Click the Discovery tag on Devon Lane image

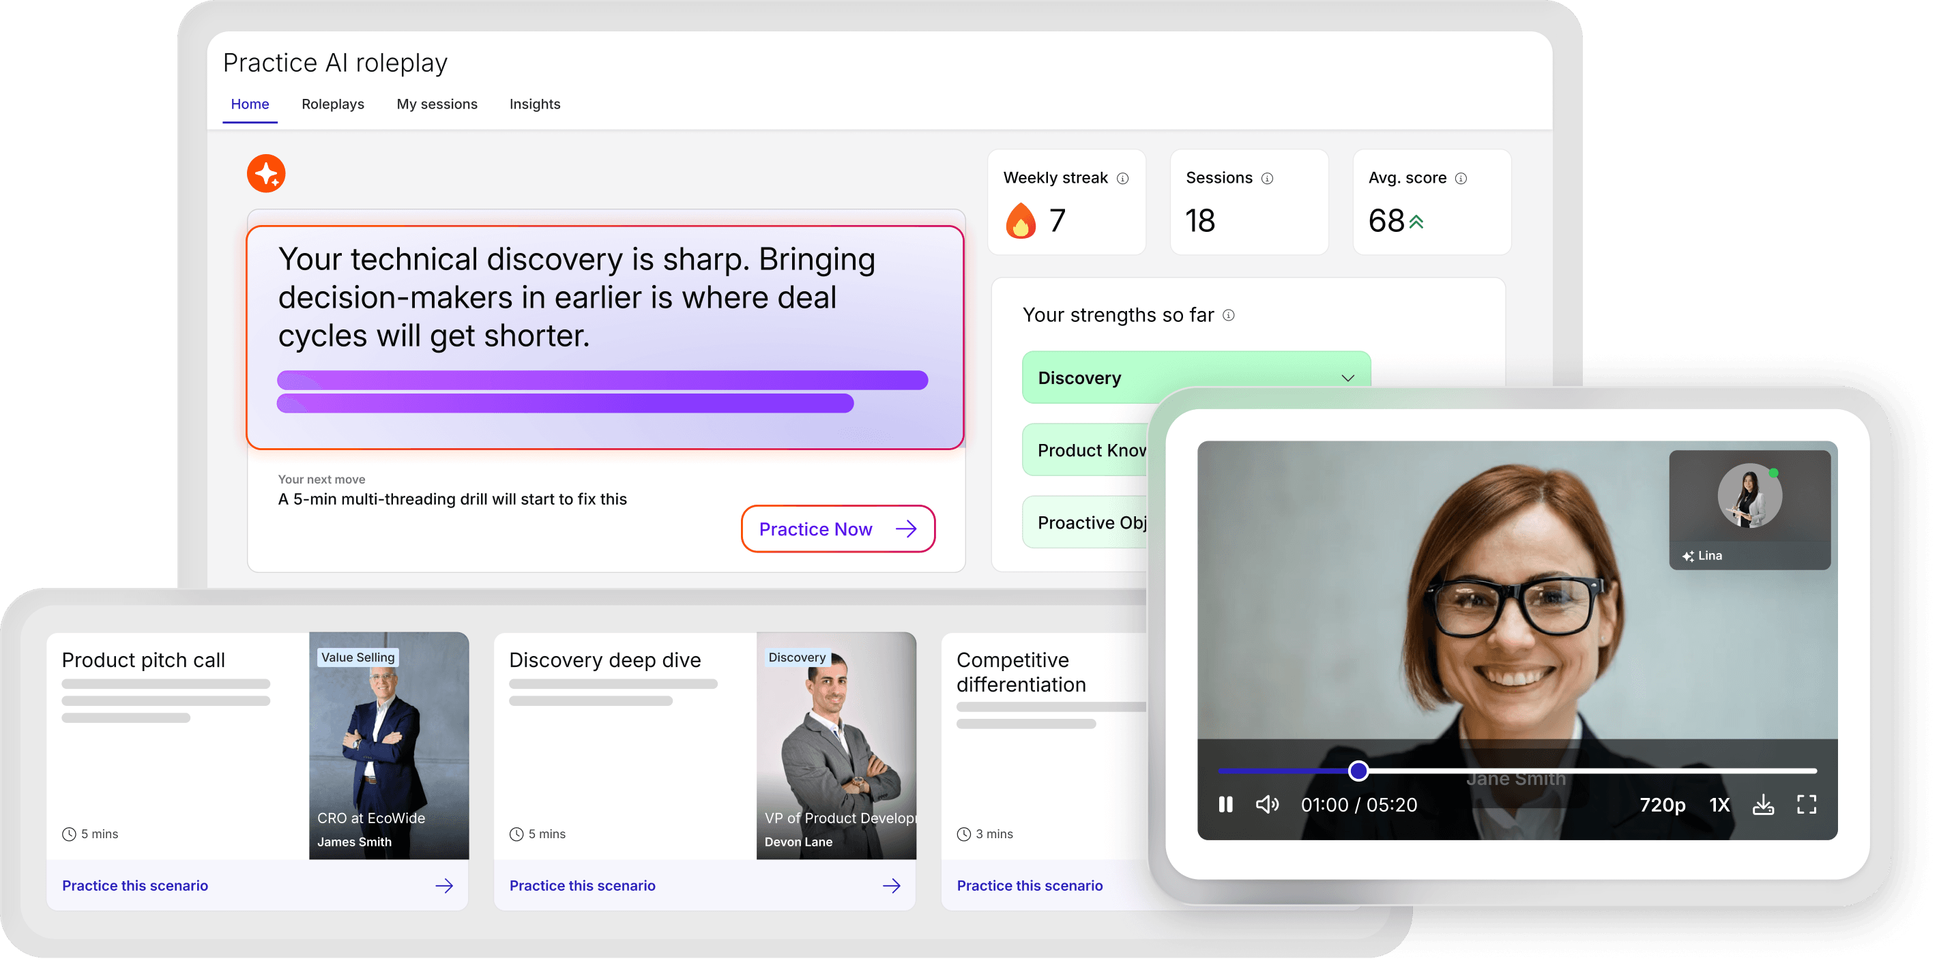click(796, 657)
